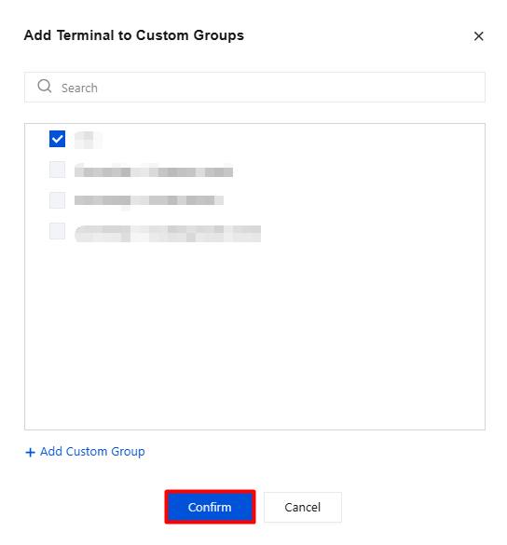Close the Add Terminal dialog with X
The width and height of the screenshot is (507, 545).
[478, 36]
